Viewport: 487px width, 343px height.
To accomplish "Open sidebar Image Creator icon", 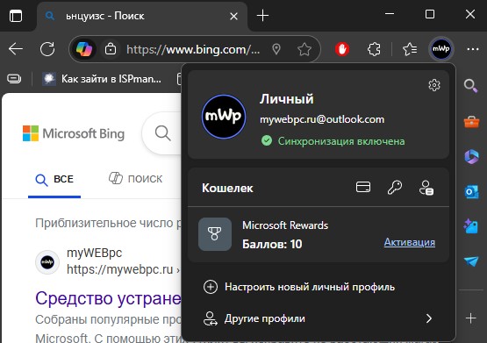I will click(x=471, y=226).
